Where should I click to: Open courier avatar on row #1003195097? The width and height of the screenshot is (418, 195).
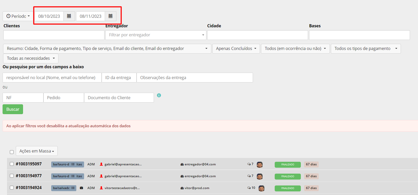pos(260,165)
